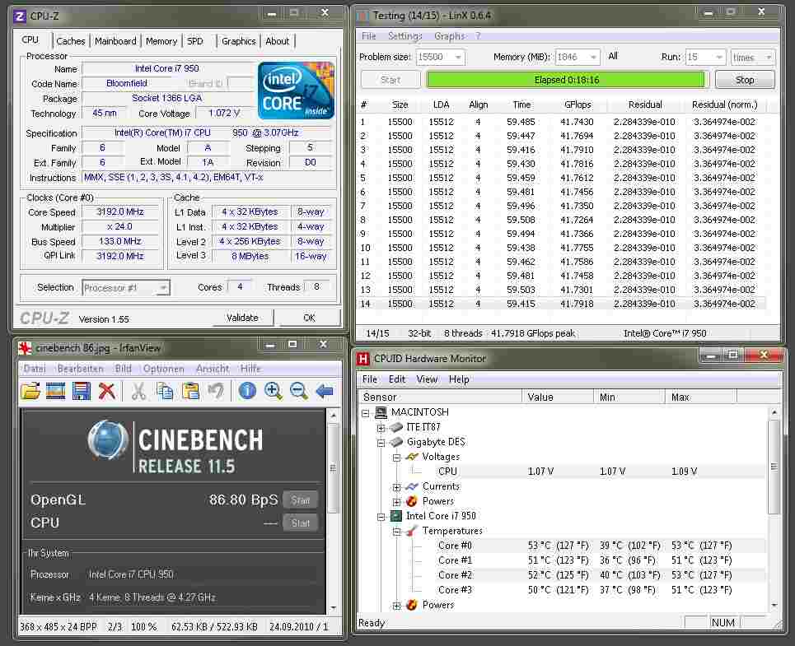Select the MACINTOSH computer icon in the sensor tree
Screen dimensions: 795x646
[x=381, y=412]
